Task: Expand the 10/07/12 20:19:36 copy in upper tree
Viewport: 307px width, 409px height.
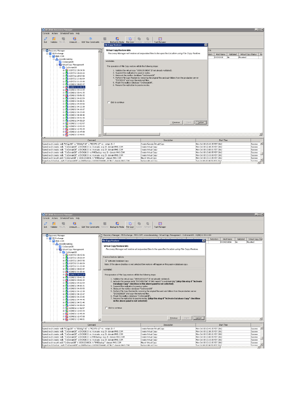Action: click(64, 70)
